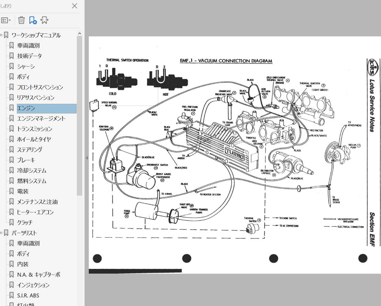Open the メンテナンスと注油 bookmark
381x306 pixels.
click(x=37, y=202)
